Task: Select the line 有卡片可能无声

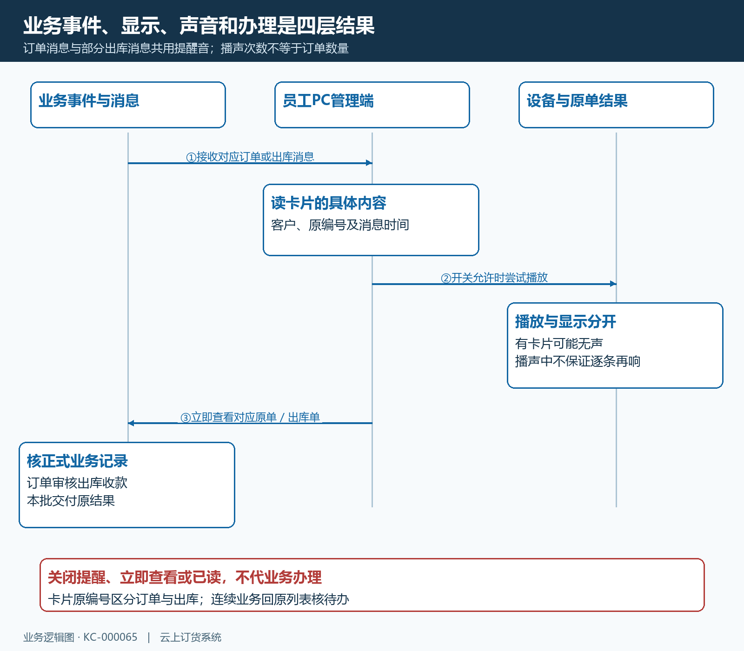Action: pos(559,344)
